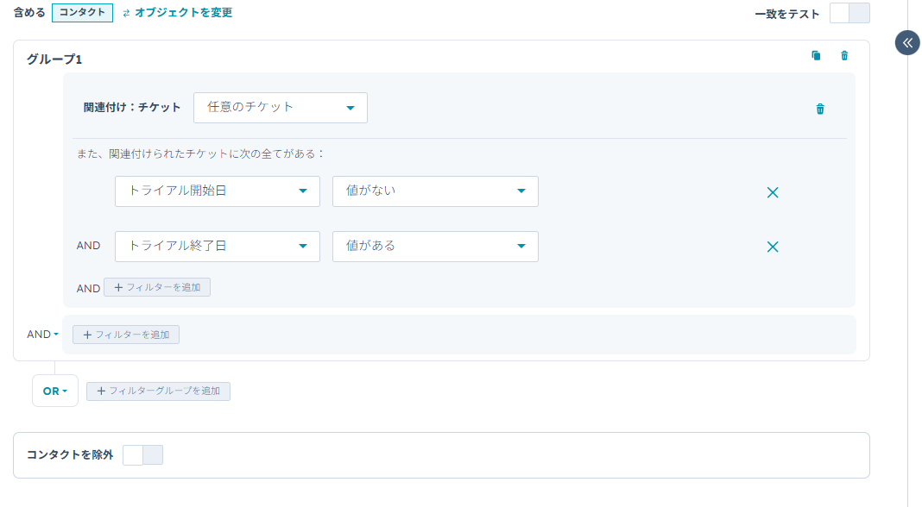Image resolution: width=922 pixels, height=507 pixels.
Task: Change the OR group operator dropdown
Action: (x=55, y=391)
